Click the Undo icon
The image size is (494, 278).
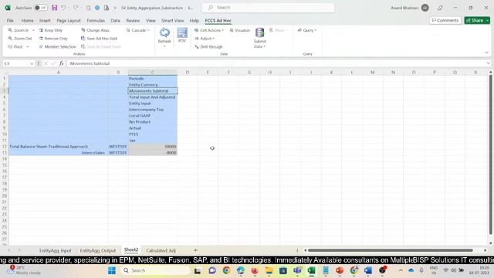(x=63, y=8)
